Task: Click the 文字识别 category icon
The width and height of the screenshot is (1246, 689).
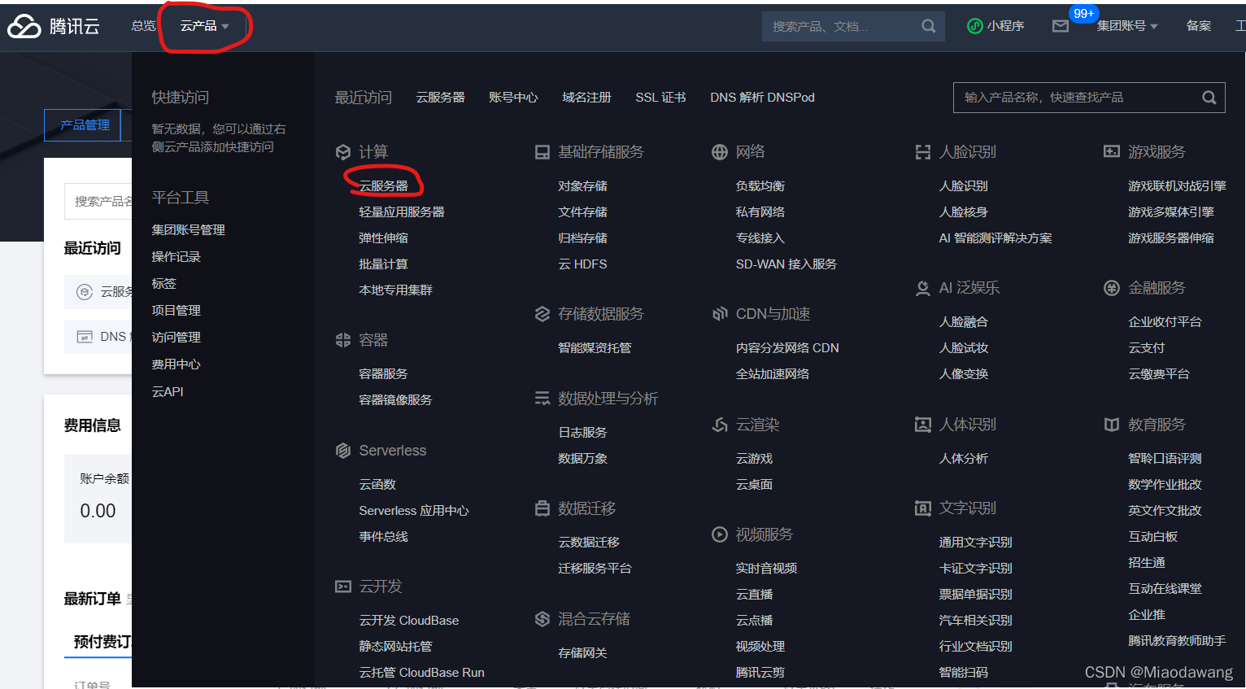Action: coord(923,508)
